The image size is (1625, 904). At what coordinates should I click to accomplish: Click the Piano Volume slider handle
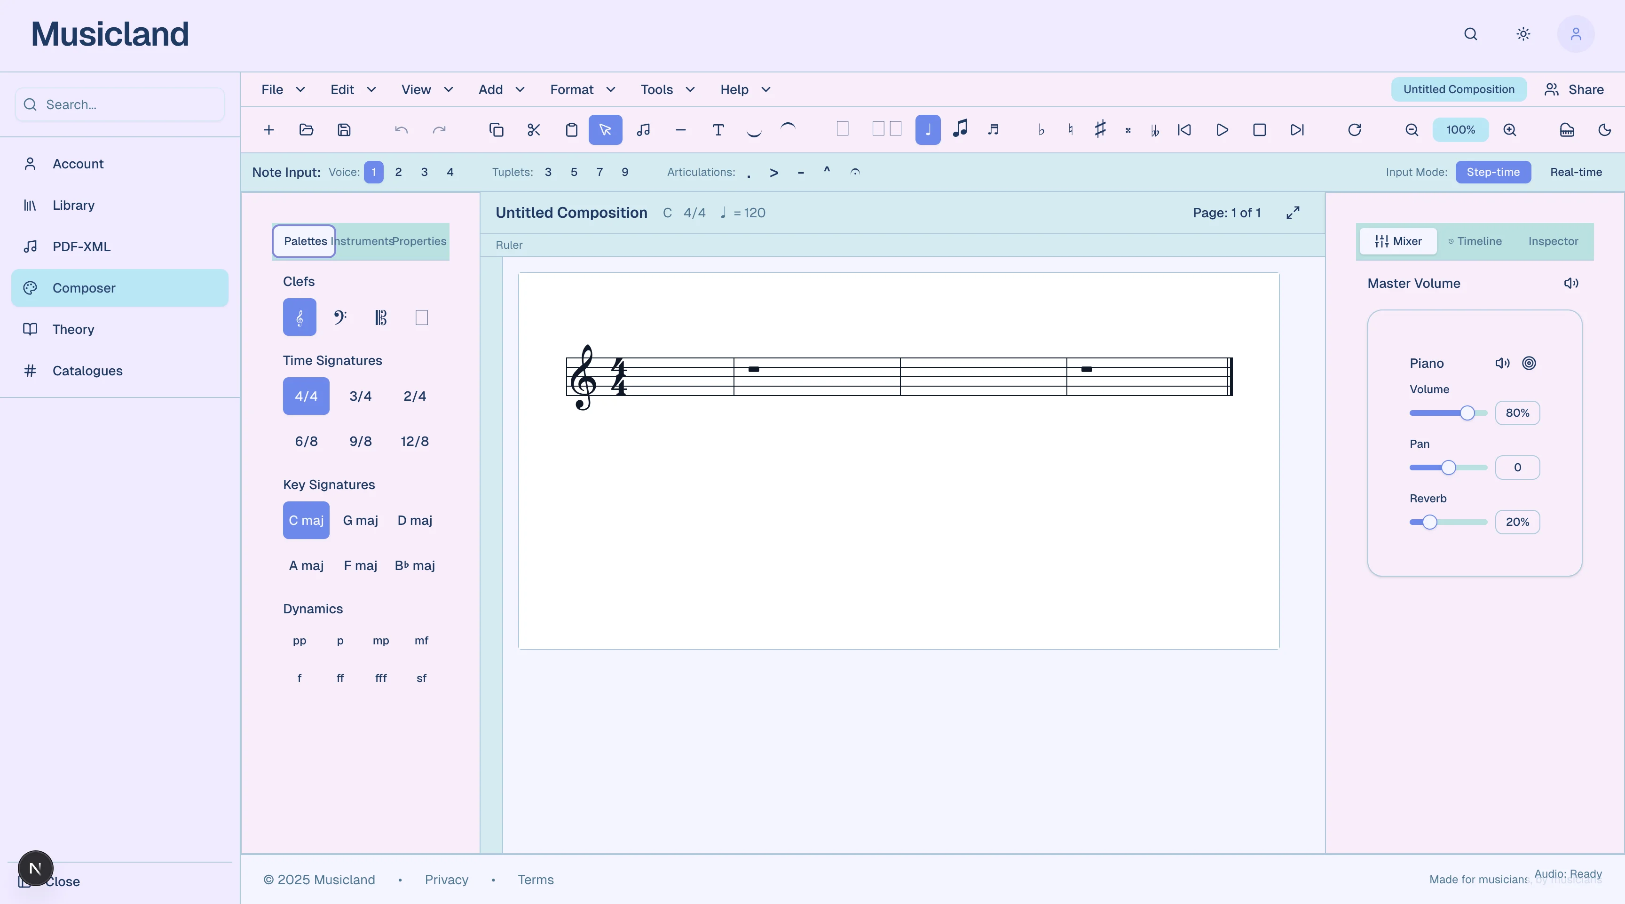(x=1467, y=412)
